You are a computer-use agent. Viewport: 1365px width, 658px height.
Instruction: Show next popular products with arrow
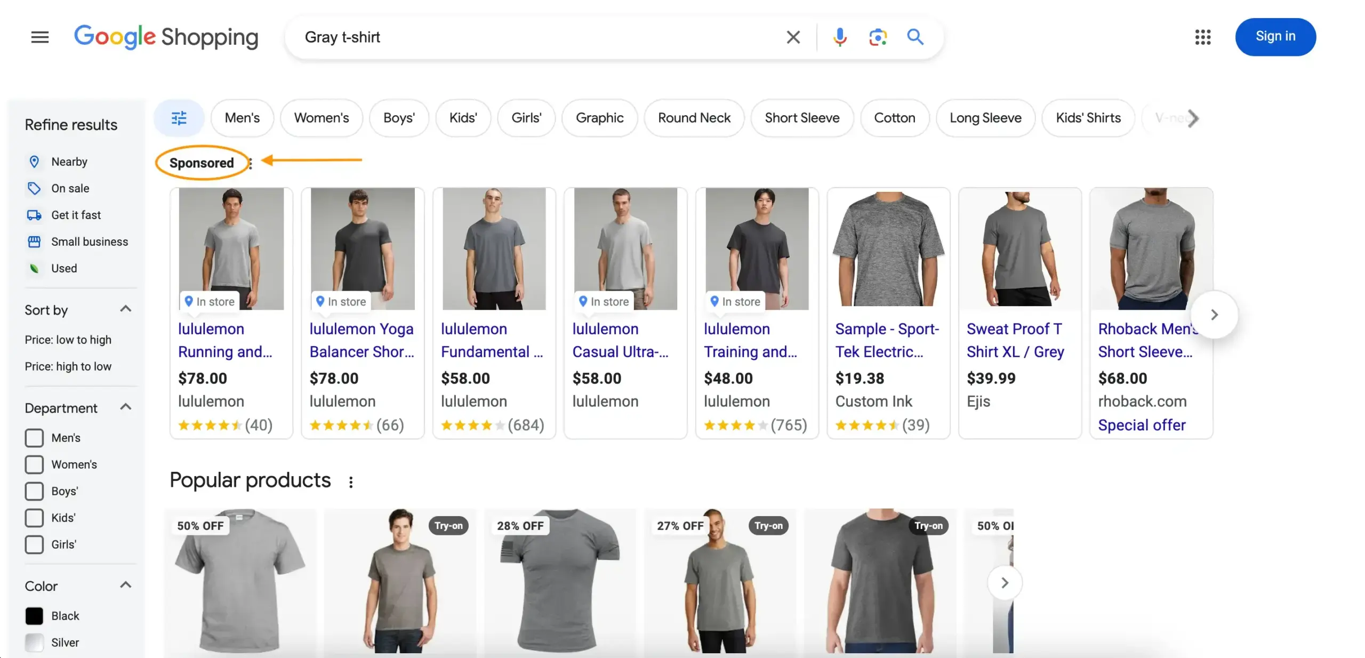coord(1005,583)
